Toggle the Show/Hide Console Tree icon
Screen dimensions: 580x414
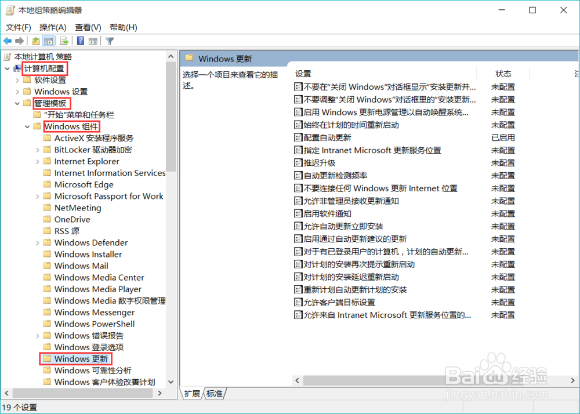[x=48, y=41]
